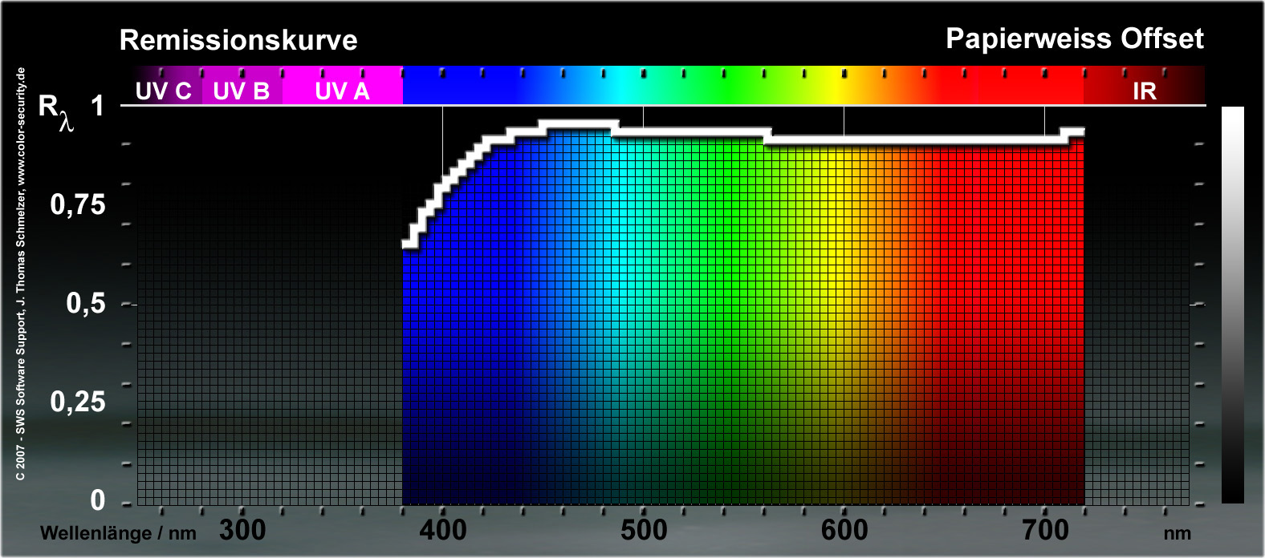Select the 700 wavelength axis label
This screenshot has width=1265, height=558.
1045,530
